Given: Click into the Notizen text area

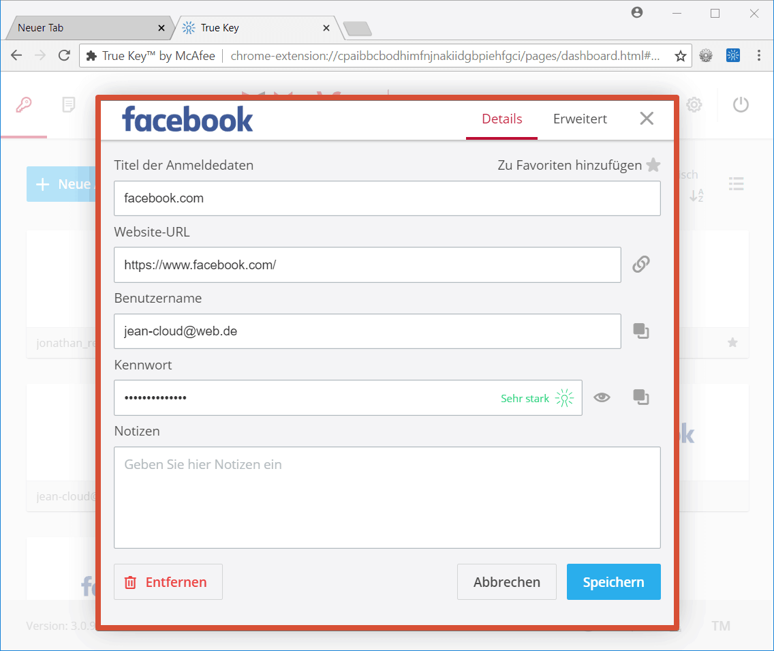Looking at the screenshot, I should click(x=387, y=498).
